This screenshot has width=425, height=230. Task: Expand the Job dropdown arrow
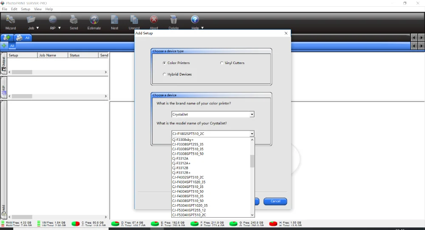pyautogui.click(x=38, y=28)
